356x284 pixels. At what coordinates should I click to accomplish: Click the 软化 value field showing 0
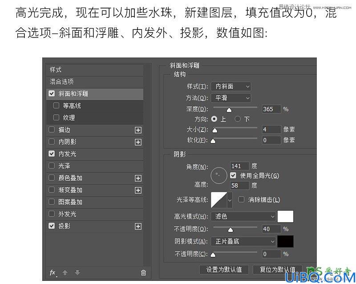(x=271, y=140)
